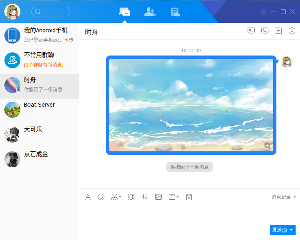Click the remote desktop icon in chat header
The image size is (300, 240).
tap(251, 31)
